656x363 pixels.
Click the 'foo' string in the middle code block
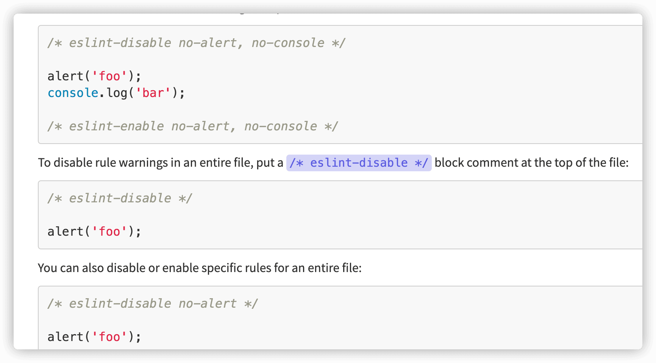click(x=109, y=232)
